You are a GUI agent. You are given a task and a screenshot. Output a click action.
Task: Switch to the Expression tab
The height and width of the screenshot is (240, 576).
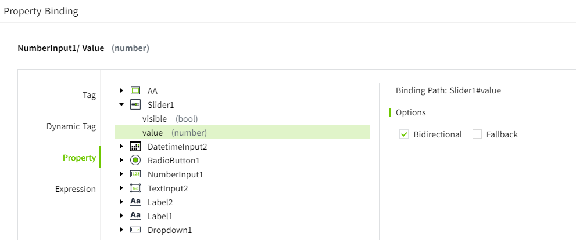pyautogui.click(x=75, y=189)
